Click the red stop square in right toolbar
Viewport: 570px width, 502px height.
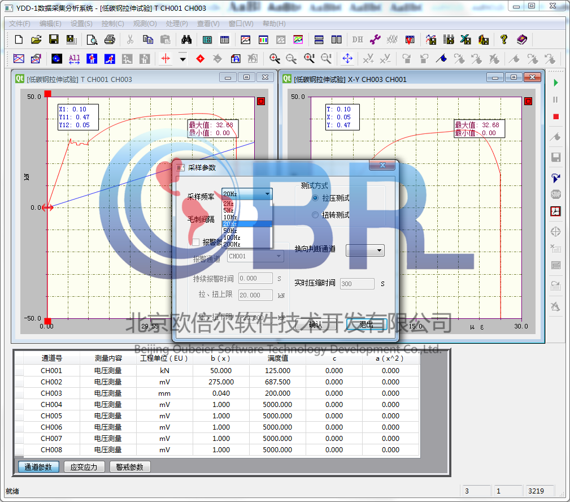click(556, 116)
